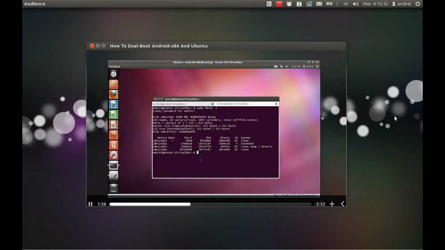This screenshot has width=445, height=250.
Task: Open the sound volume indicator in the top panel
Action: coord(356,4)
